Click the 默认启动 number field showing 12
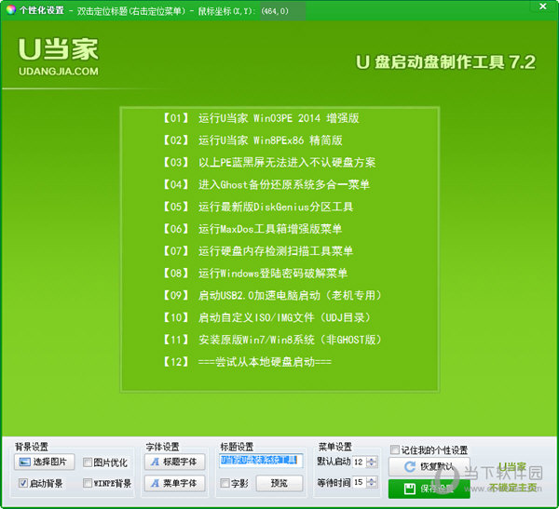Image resolution: width=559 pixels, height=509 pixels. pos(360,462)
